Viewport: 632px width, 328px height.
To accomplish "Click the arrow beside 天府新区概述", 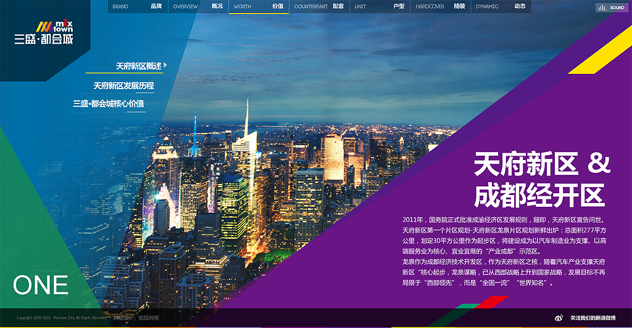I will pyautogui.click(x=165, y=65).
